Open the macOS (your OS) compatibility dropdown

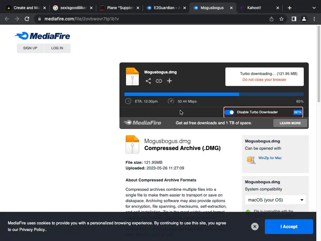[275, 200]
